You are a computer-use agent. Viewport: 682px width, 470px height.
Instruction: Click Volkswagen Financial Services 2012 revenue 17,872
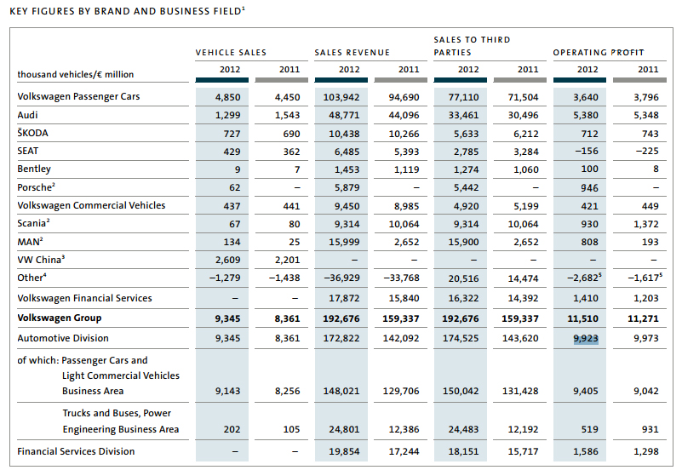click(344, 298)
